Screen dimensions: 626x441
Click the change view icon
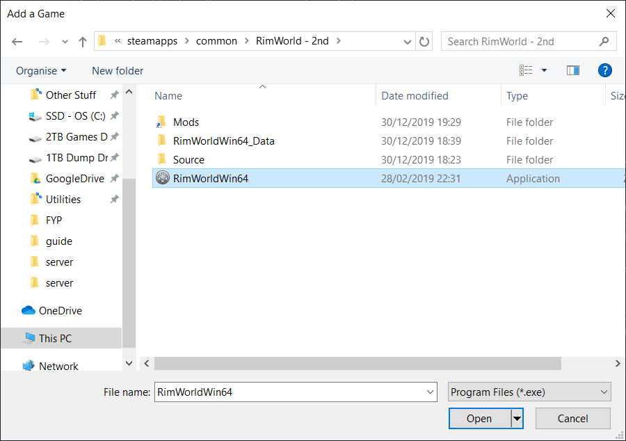click(x=526, y=70)
